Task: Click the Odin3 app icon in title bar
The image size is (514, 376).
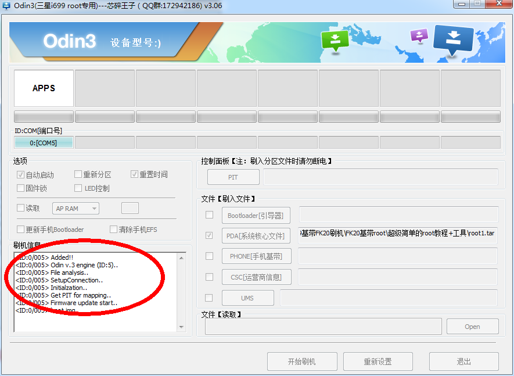Action: [x=6, y=6]
